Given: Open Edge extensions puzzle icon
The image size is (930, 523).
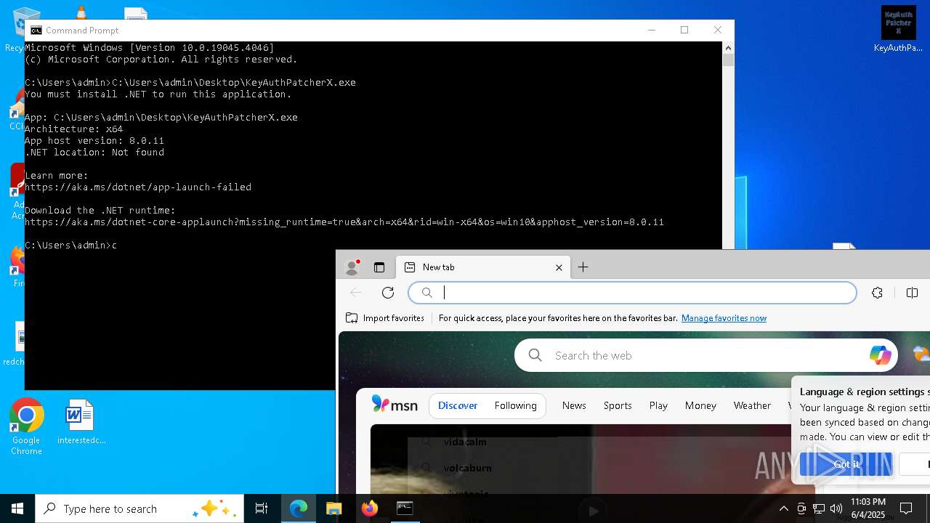Looking at the screenshot, I should coord(877,293).
